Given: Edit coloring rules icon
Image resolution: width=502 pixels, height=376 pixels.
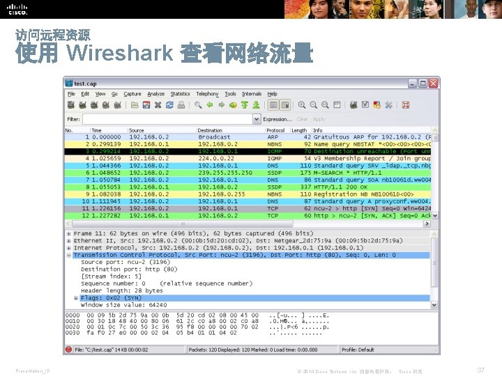Looking at the screenshot, I should click(x=376, y=105).
